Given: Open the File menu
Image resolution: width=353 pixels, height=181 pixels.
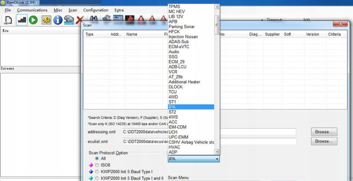Looking at the screenshot, I should (x=8, y=10).
